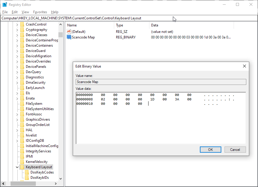
Task: Click the 1D byte in value data
Action: tap(152, 99)
